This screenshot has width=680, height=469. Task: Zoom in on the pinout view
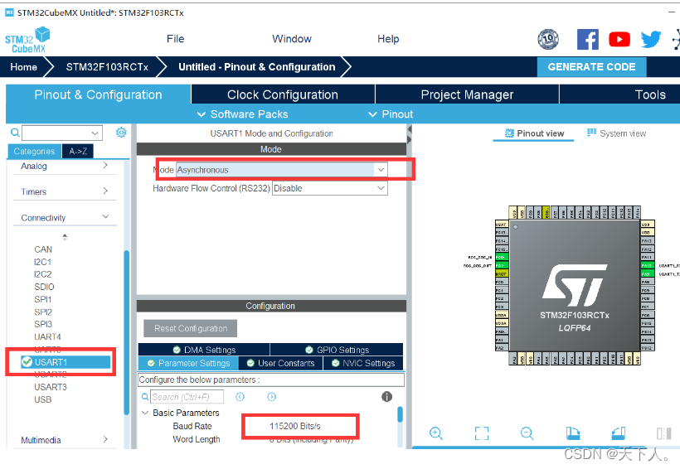click(435, 433)
